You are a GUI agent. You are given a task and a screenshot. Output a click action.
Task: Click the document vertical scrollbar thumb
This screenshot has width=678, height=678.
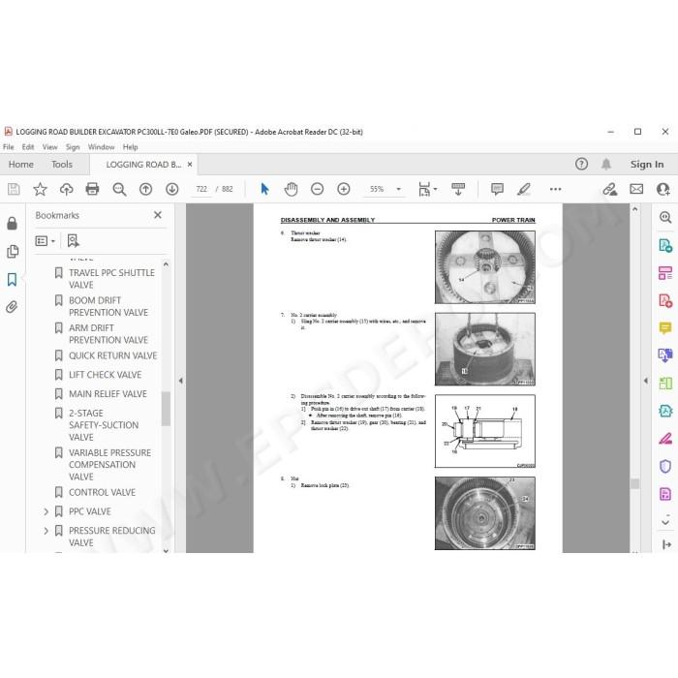pyautogui.click(x=634, y=483)
